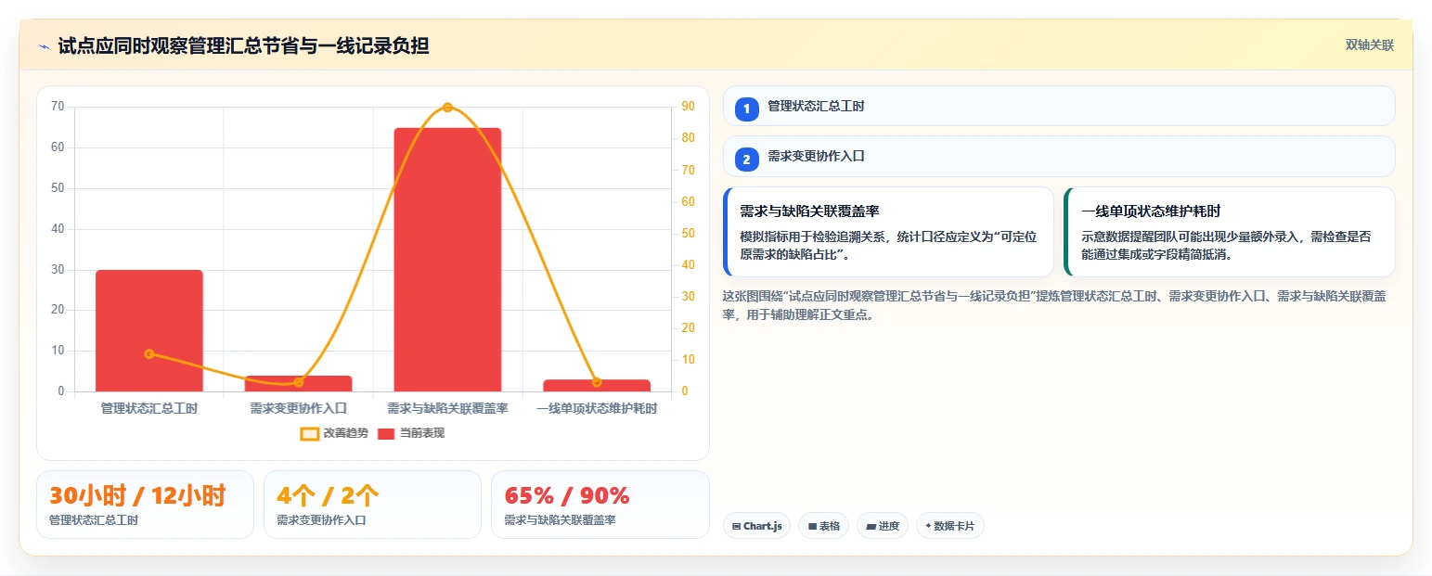Click x-axis label 需求变更协作入口
This screenshot has width=1432, height=576.
click(298, 408)
